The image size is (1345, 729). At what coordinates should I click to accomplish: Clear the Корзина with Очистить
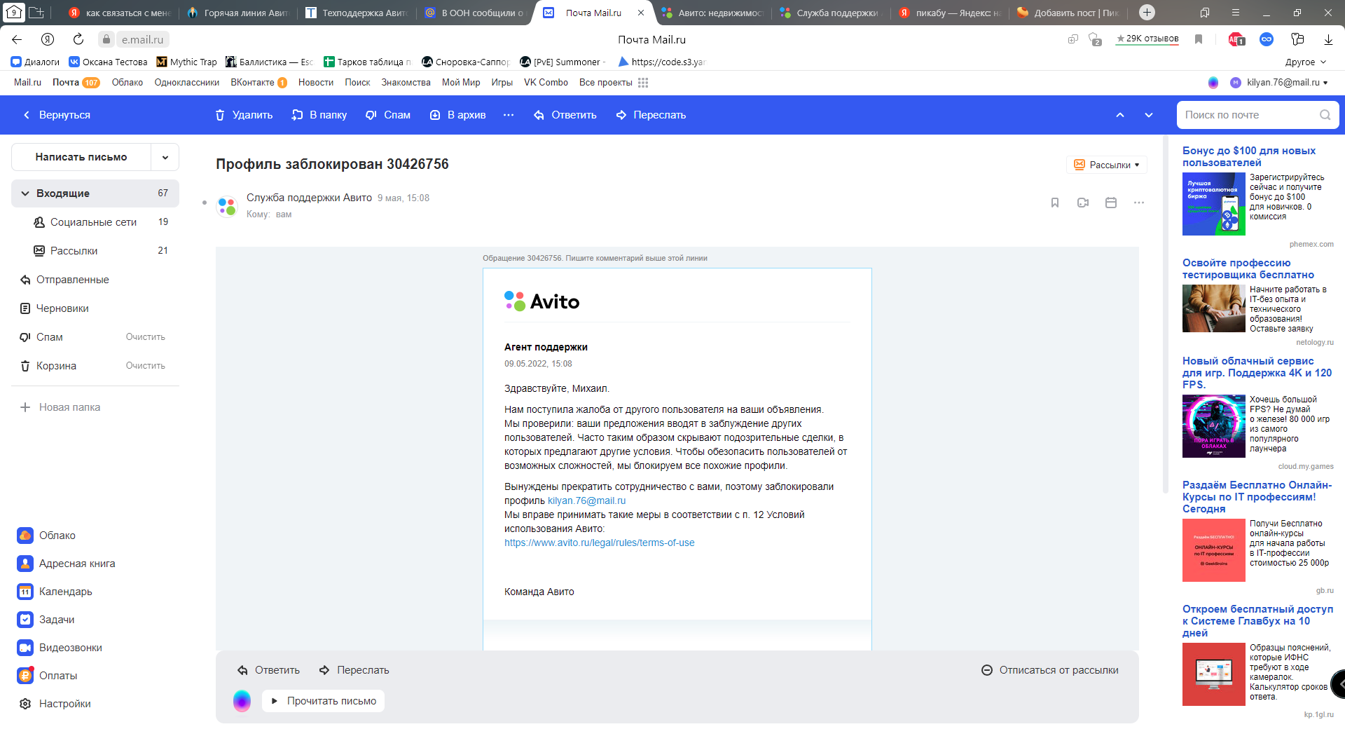coord(146,366)
